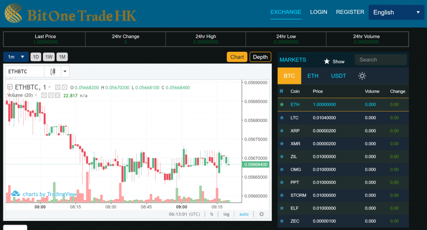Remove the Volume indicator with X
Viewport: 427px width, 230px height.
(58, 95)
